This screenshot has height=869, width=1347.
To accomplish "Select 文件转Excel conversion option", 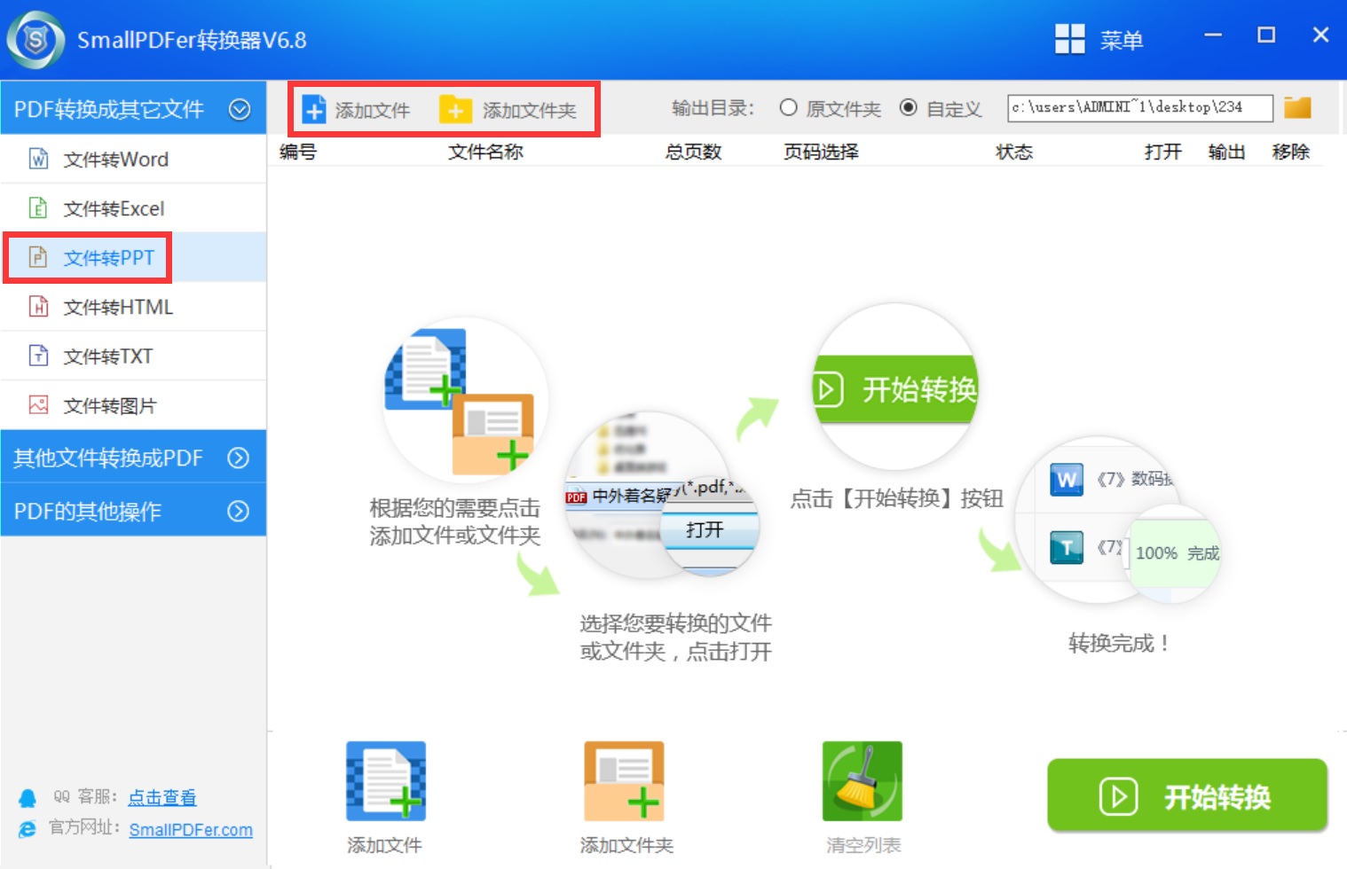I will pos(134,208).
